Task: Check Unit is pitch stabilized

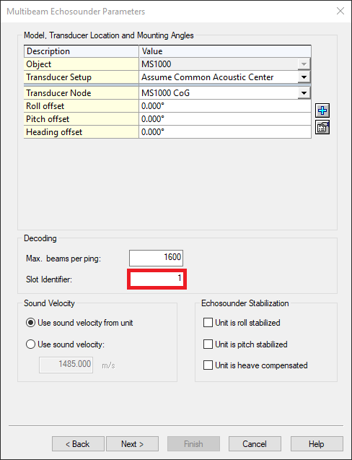Action: (x=208, y=344)
